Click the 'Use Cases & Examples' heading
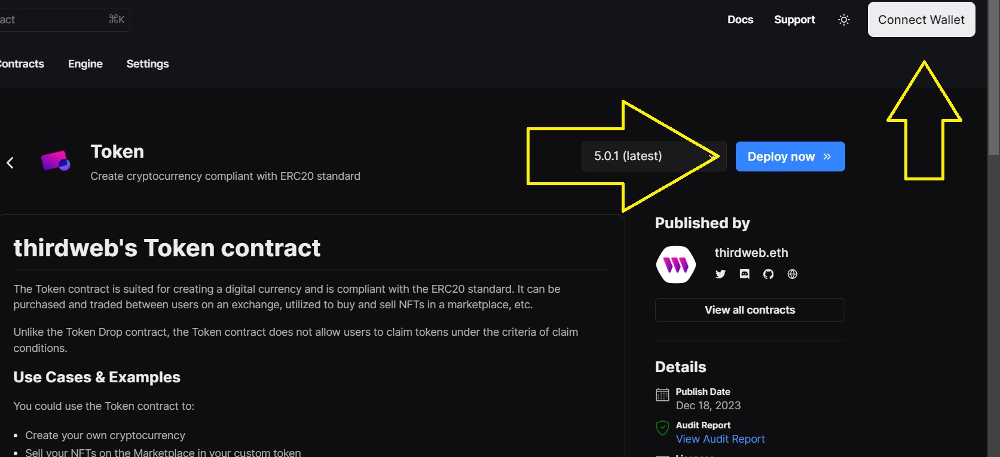Viewport: 1000px width, 457px height. pos(97,378)
